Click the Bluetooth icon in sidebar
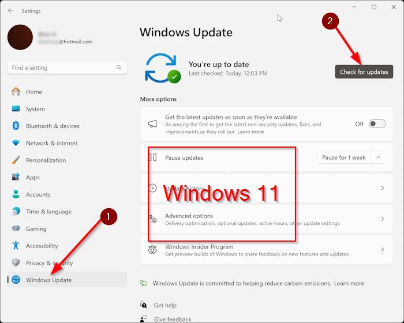Viewport: 404px width, 323px height. coord(16,126)
